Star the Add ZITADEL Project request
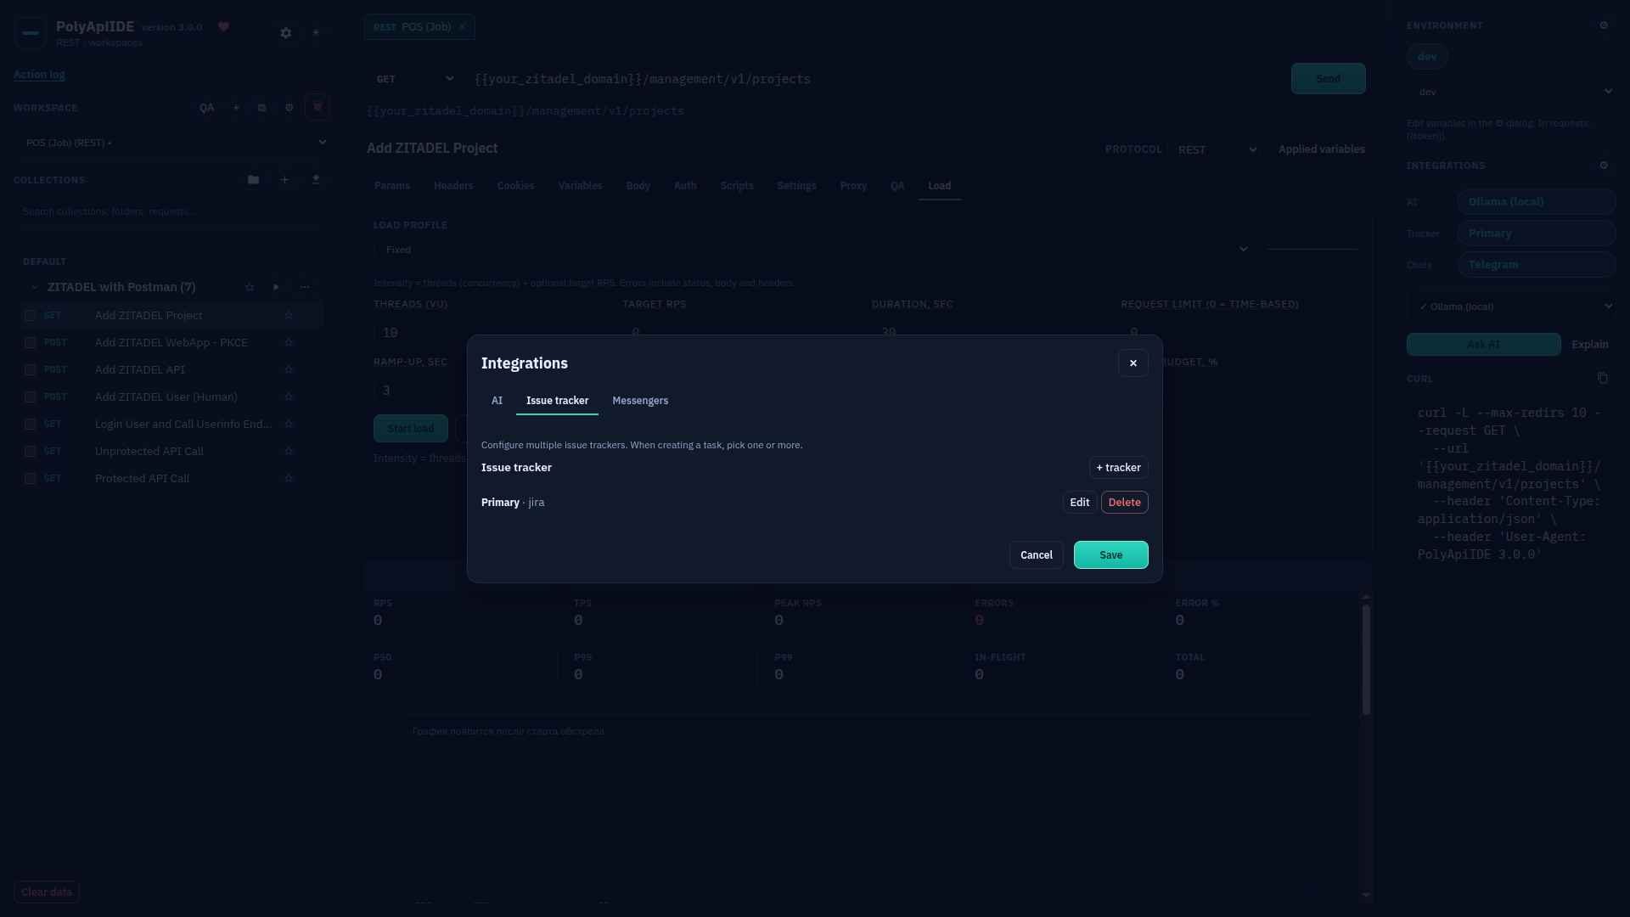 (x=289, y=315)
